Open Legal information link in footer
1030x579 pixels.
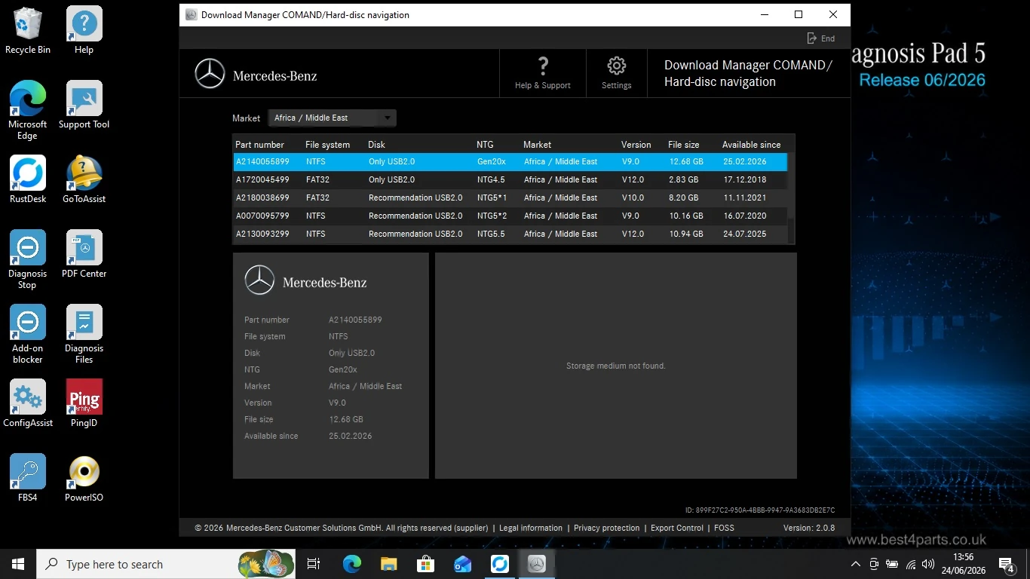coord(531,528)
